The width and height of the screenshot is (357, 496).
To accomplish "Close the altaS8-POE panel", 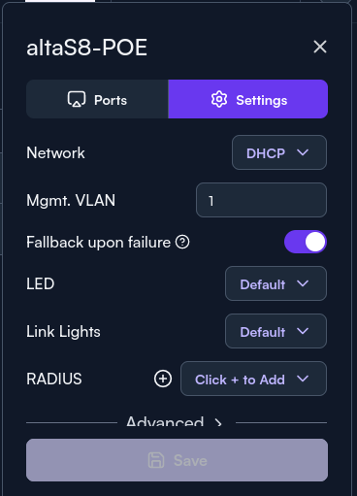I will tap(320, 47).
